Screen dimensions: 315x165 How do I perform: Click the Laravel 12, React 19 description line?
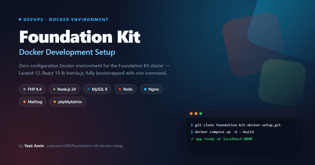(x=93, y=73)
